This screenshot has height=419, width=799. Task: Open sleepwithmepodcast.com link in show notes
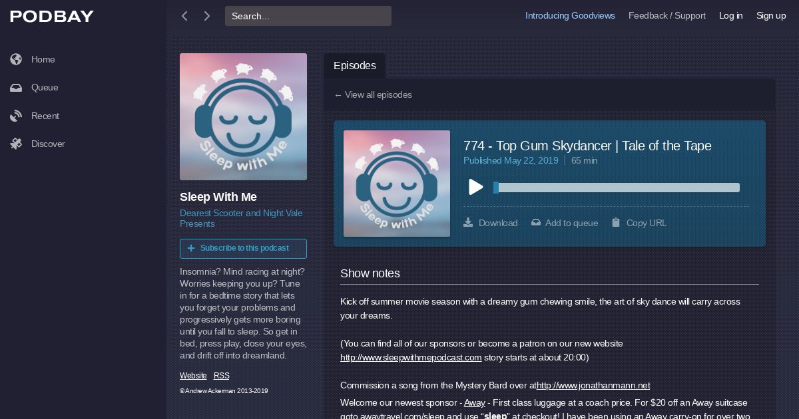(411, 357)
